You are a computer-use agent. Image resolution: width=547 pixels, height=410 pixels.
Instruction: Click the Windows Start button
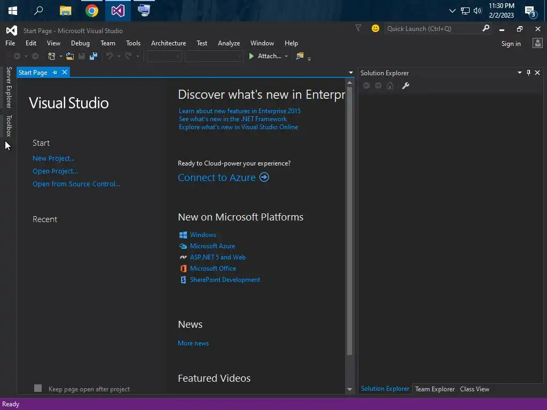[x=13, y=11]
